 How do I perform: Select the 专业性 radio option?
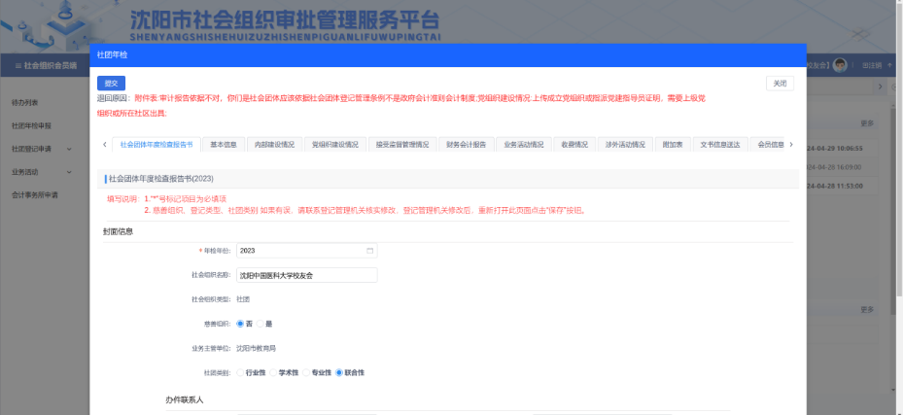(x=307, y=372)
